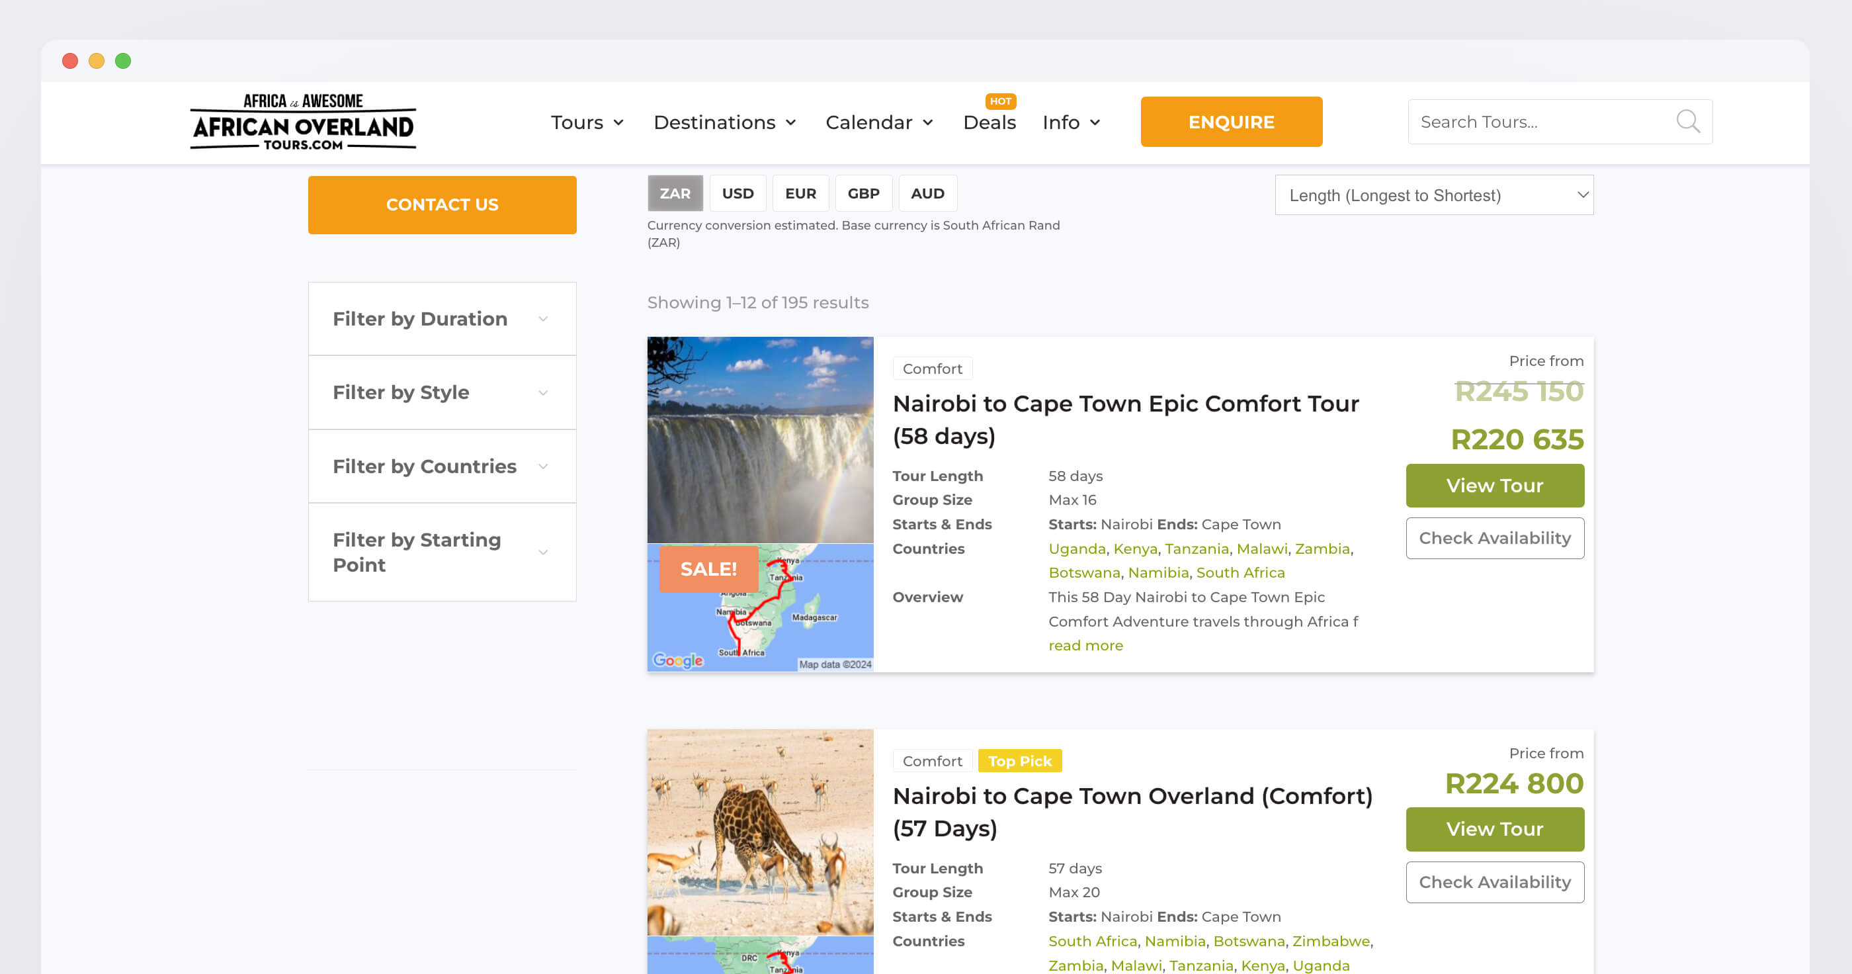Click the SALE! badge on first tour

[x=708, y=569]
